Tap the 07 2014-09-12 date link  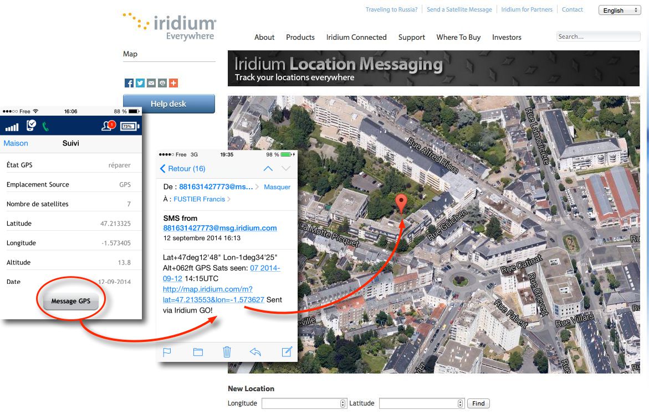[x=222, y=273]
